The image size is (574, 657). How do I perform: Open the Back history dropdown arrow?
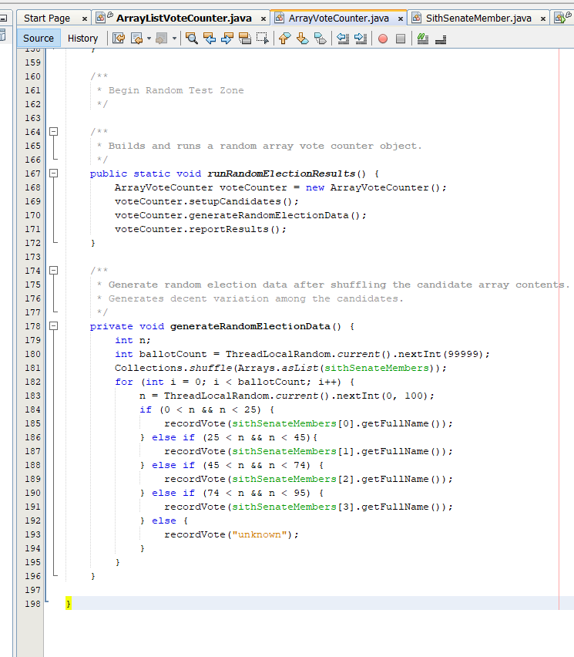tap(149, 39)
